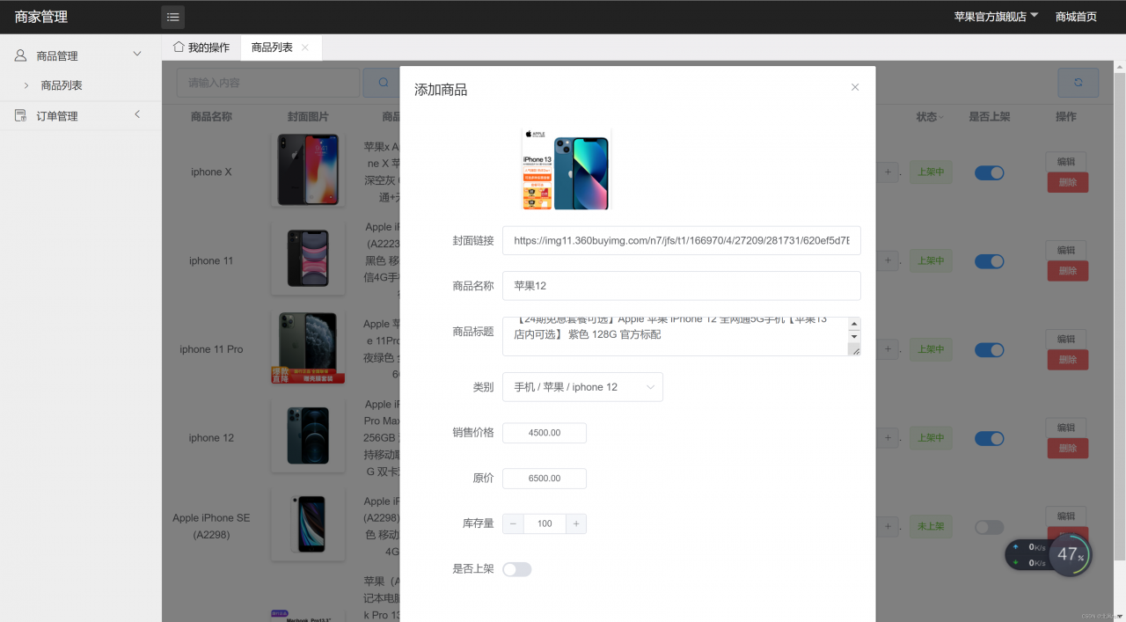Close the 商品列表 tab with its X

pos(305,48)
